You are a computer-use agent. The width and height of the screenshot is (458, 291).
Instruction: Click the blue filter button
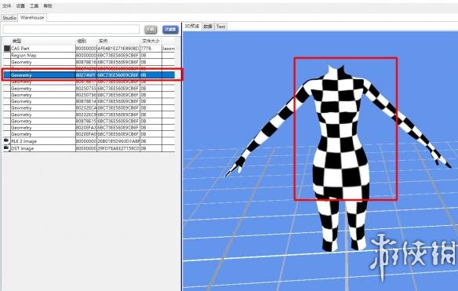coord(170,30)
